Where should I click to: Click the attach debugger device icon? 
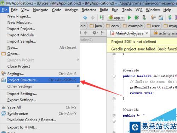[x=144, y=18]
